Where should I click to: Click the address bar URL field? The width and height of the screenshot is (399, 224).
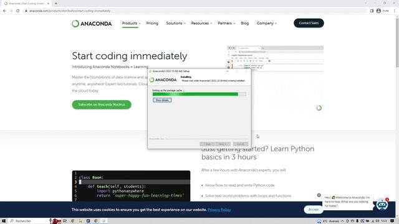[x=195, y=11]
